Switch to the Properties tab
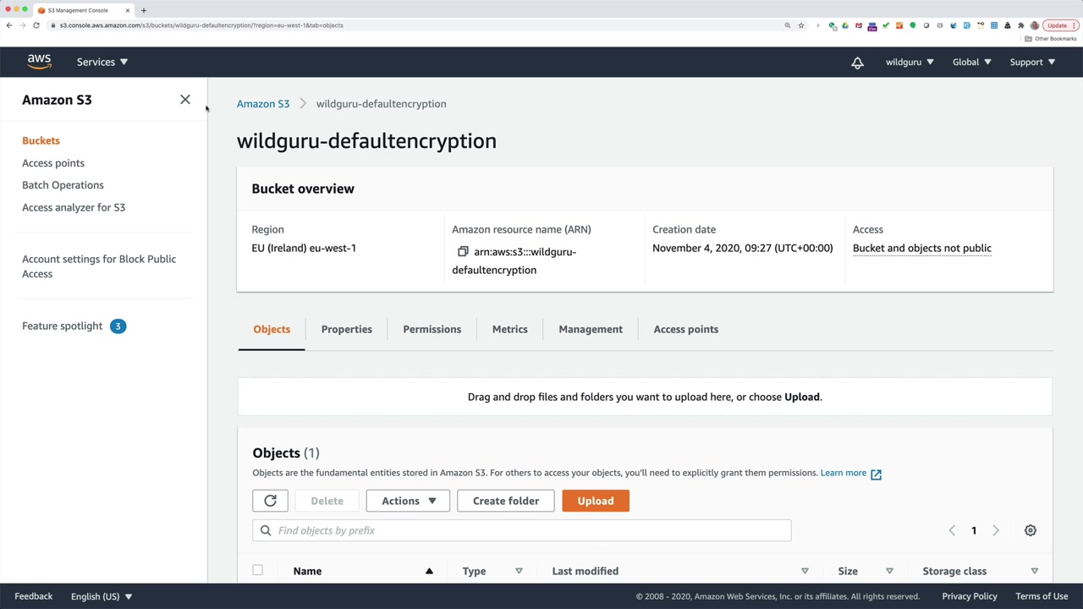 tap(347, 329)
